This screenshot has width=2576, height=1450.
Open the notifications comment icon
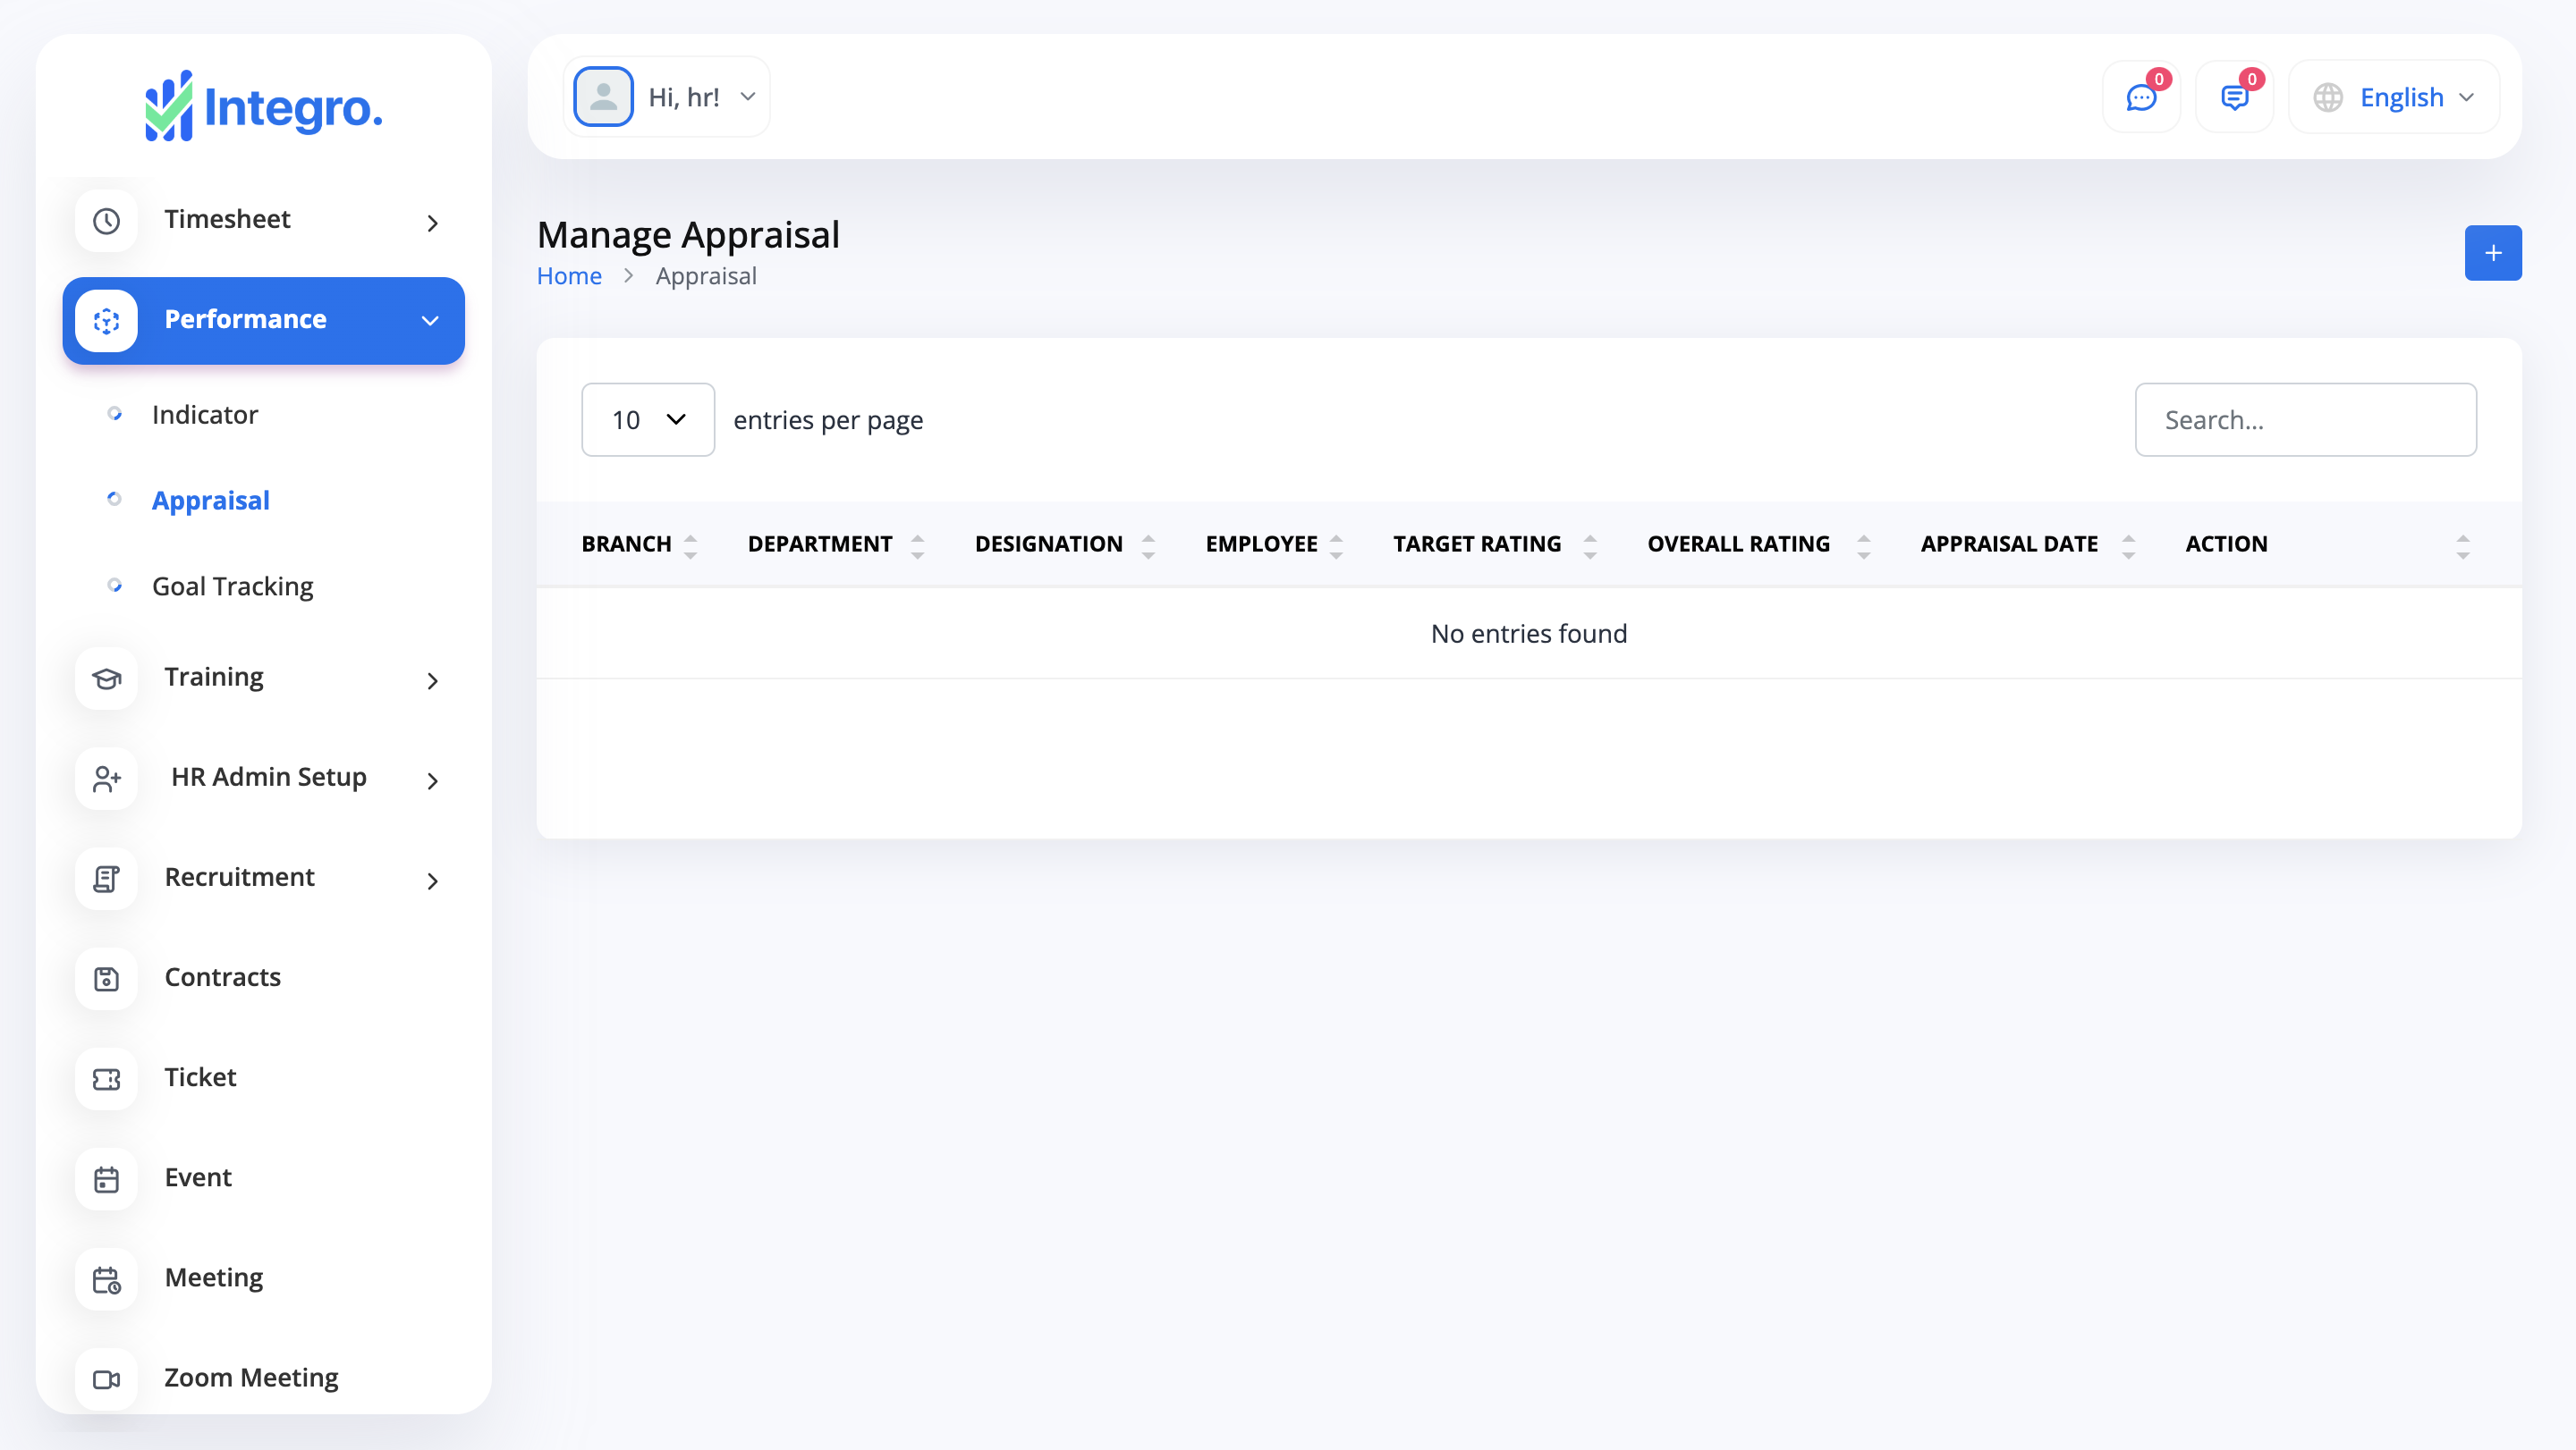coord(2233,98)
